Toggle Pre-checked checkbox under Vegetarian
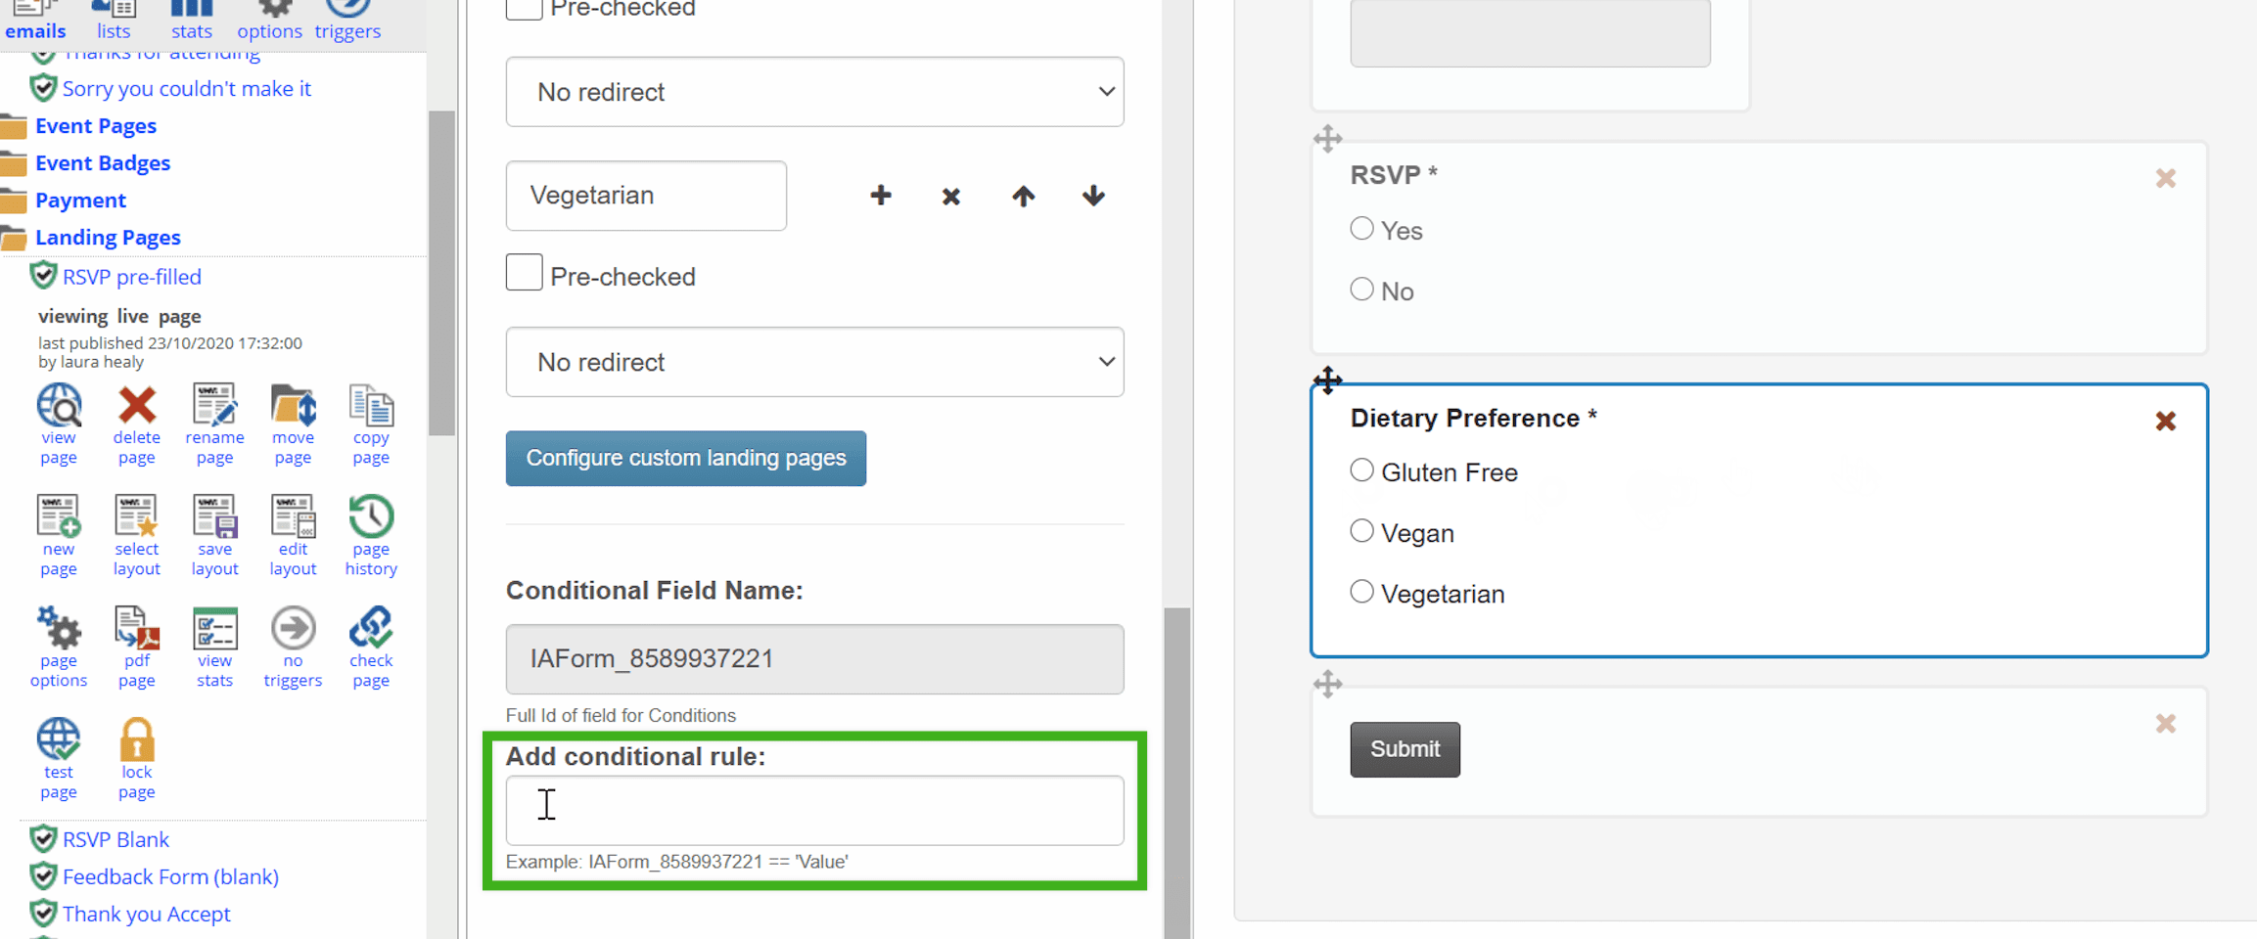Viewport: 2257px width, 939px height. click(x=524, y=273)
